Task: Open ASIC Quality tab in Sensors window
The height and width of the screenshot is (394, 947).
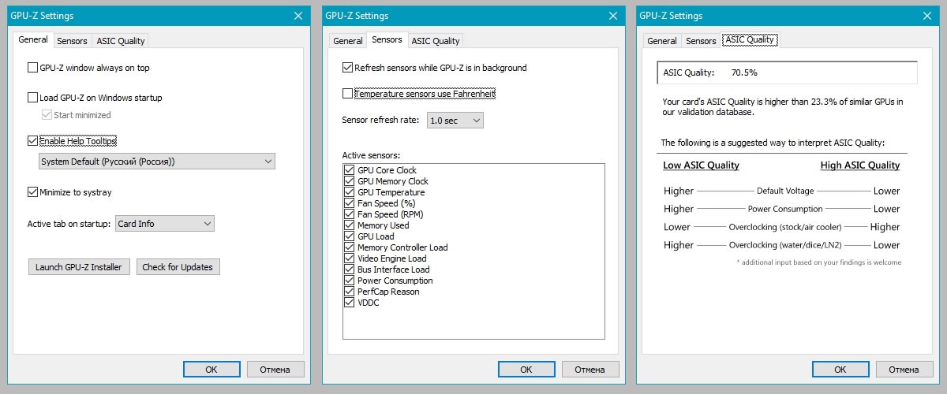Action: coord(436,41)
